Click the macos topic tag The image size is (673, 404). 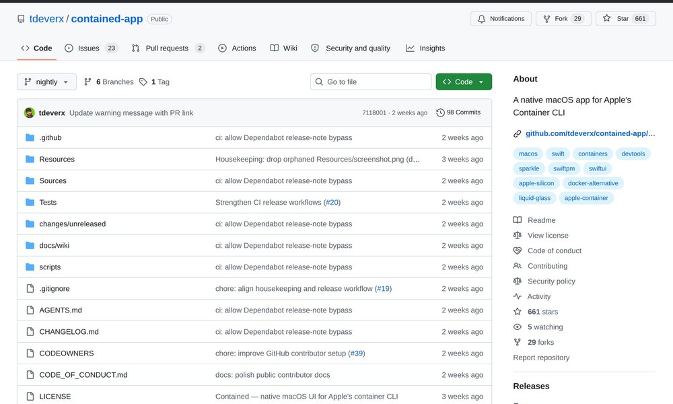528,154
